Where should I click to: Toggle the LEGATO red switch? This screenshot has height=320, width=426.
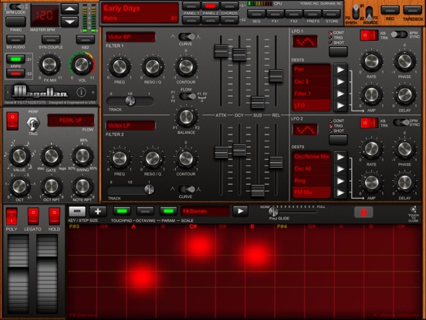coord(33,216)
